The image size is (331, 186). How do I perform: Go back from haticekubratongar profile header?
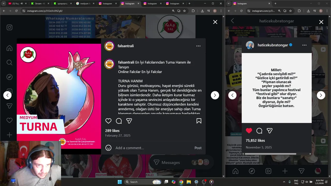pos(232,21)
